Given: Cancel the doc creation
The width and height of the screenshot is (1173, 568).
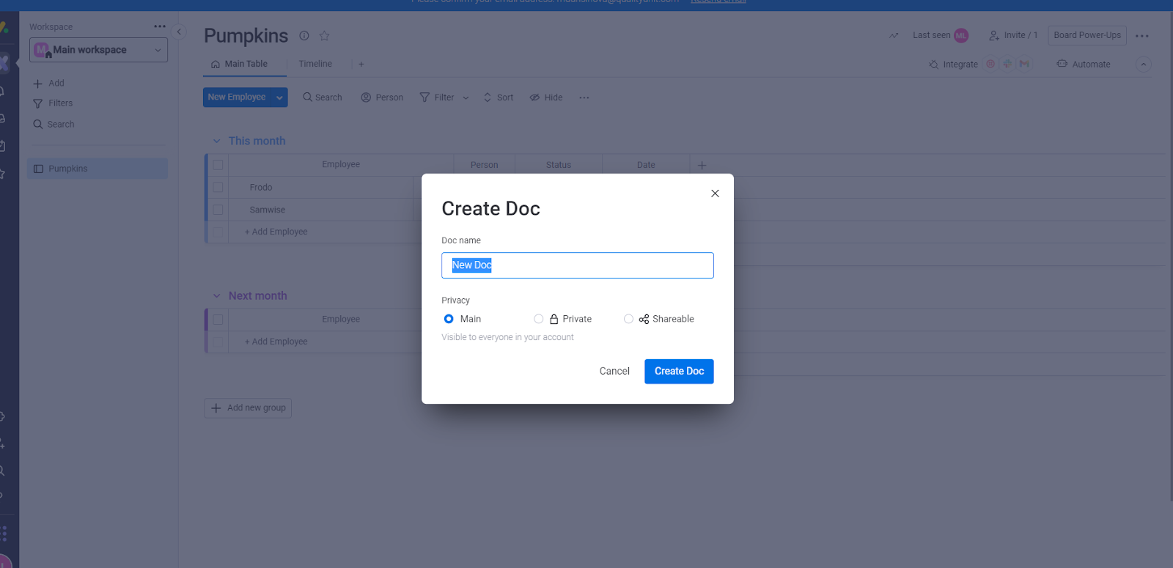Looking at the screenshot, I should coord(614,371).
